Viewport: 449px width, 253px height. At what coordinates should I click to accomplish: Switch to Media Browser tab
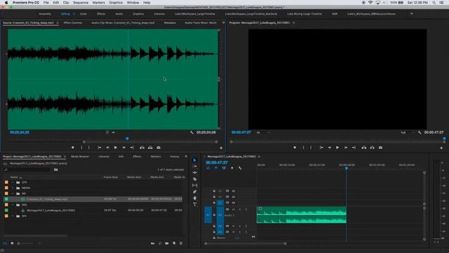[x=80, y=157]
